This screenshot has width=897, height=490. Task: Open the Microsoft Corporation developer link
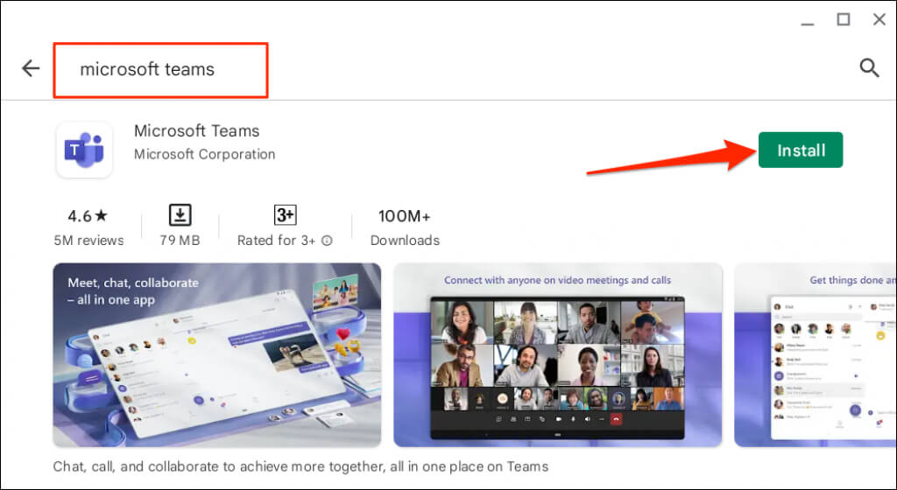click(204, 154)
